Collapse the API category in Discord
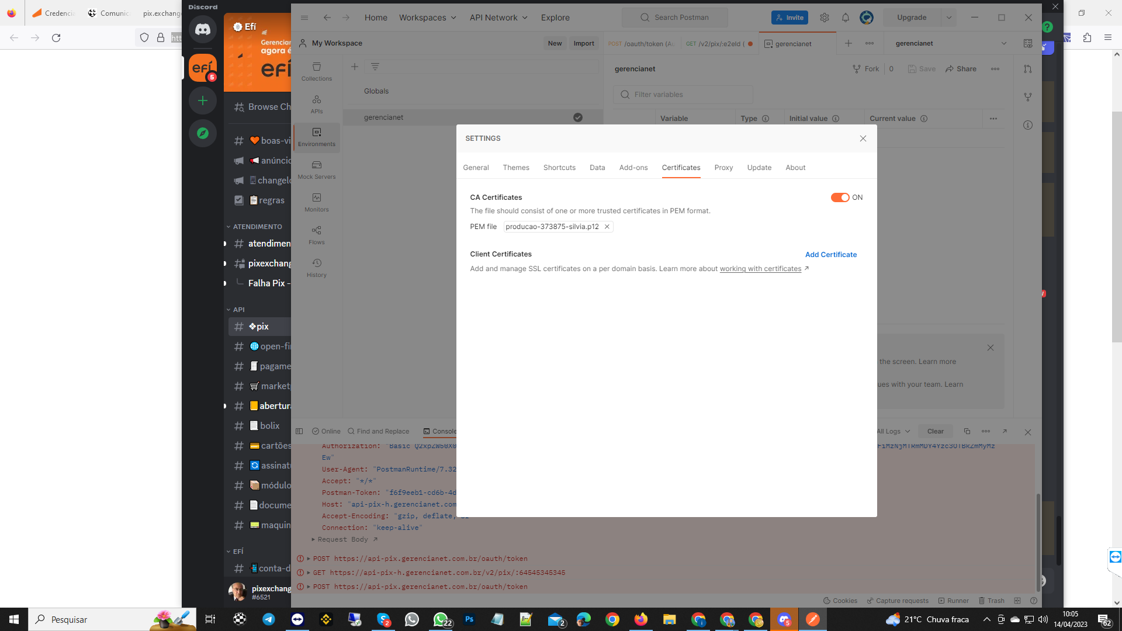Viewport: 1122px width, 631px height. (x=236, y=310)
